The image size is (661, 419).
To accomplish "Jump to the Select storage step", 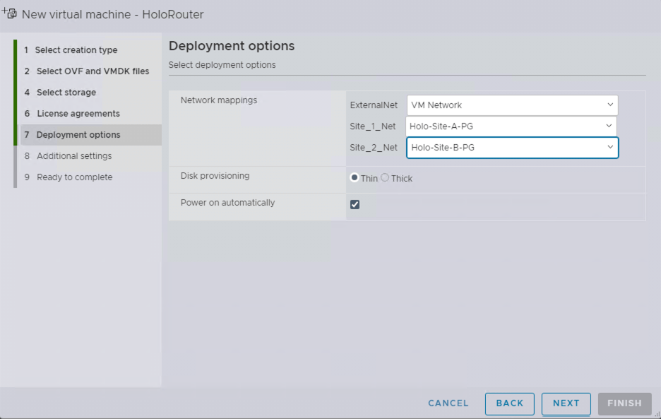I will [x=66, y=93].
